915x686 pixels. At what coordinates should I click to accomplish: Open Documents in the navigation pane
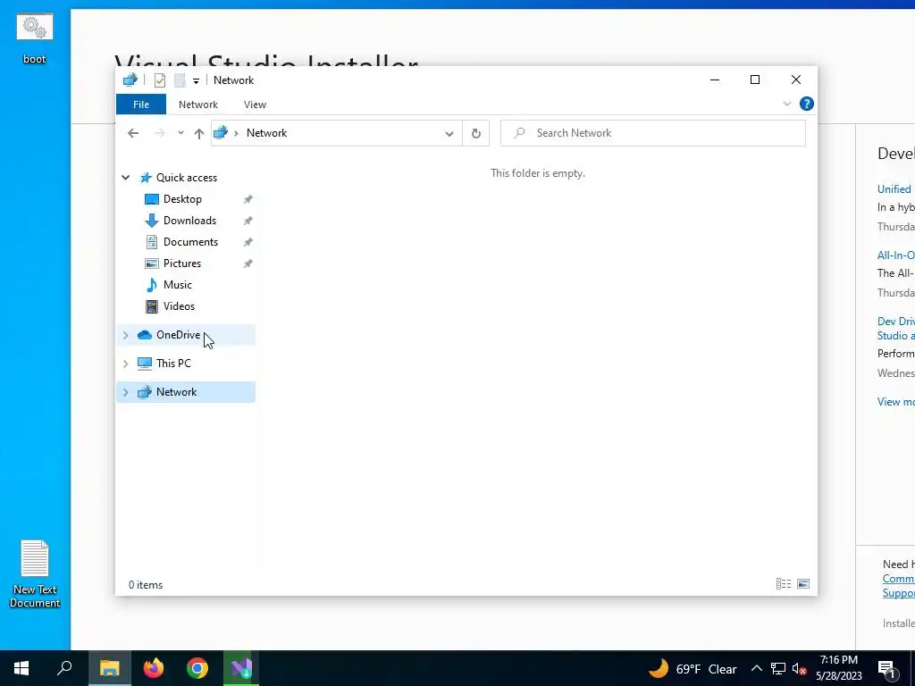tap(190, 242)
